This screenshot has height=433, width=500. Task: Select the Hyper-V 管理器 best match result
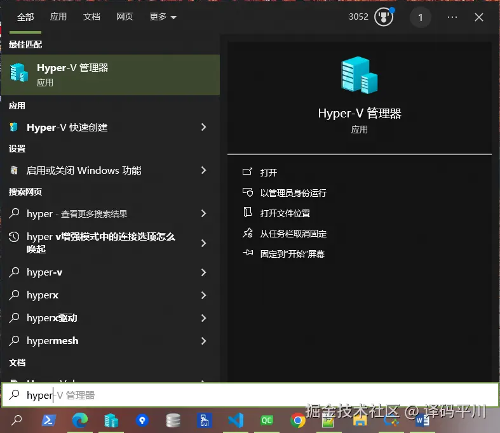coord(111,75)
